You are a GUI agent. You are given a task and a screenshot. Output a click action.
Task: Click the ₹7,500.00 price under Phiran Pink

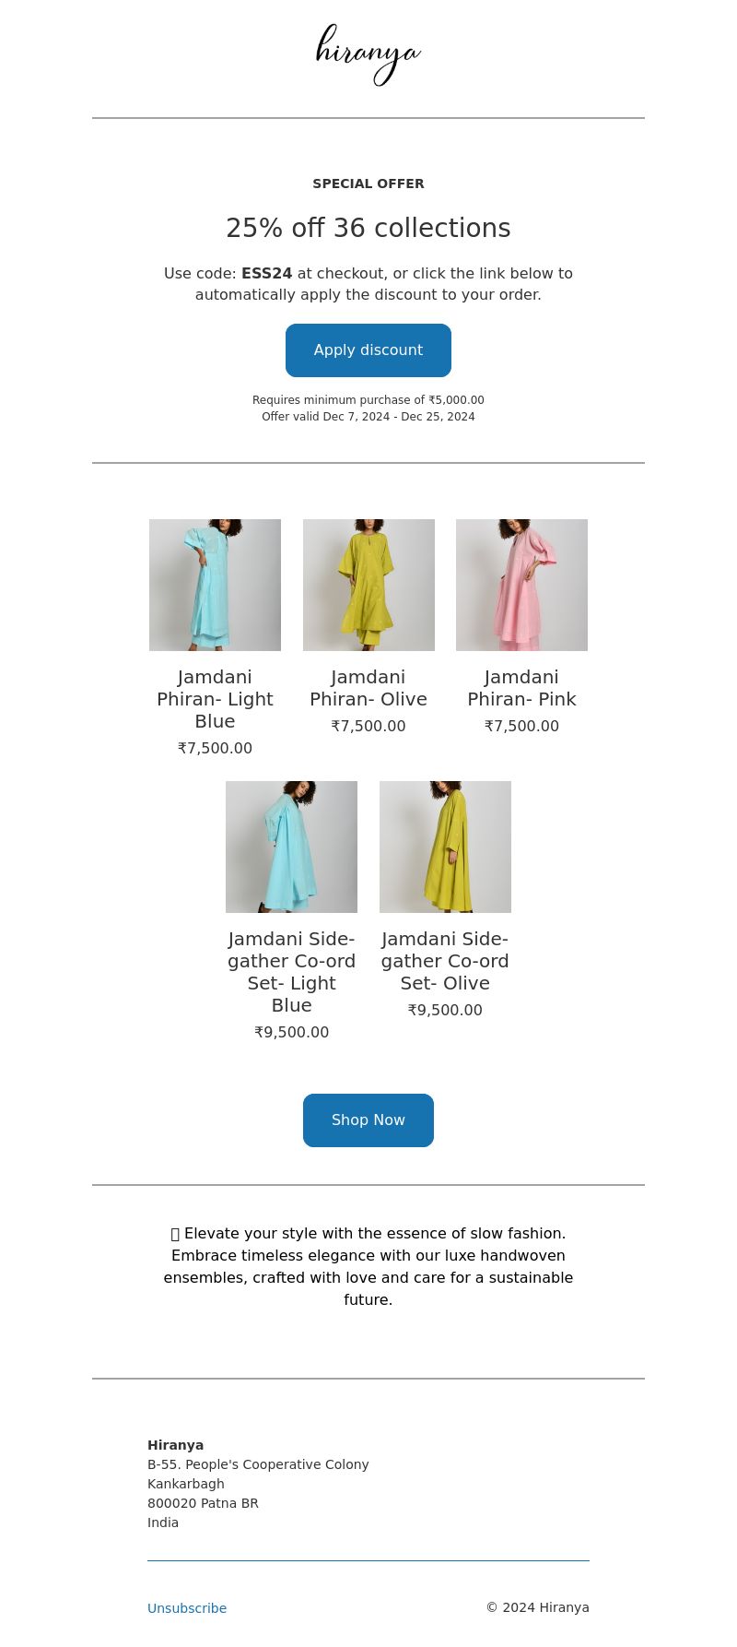[521, 726]
